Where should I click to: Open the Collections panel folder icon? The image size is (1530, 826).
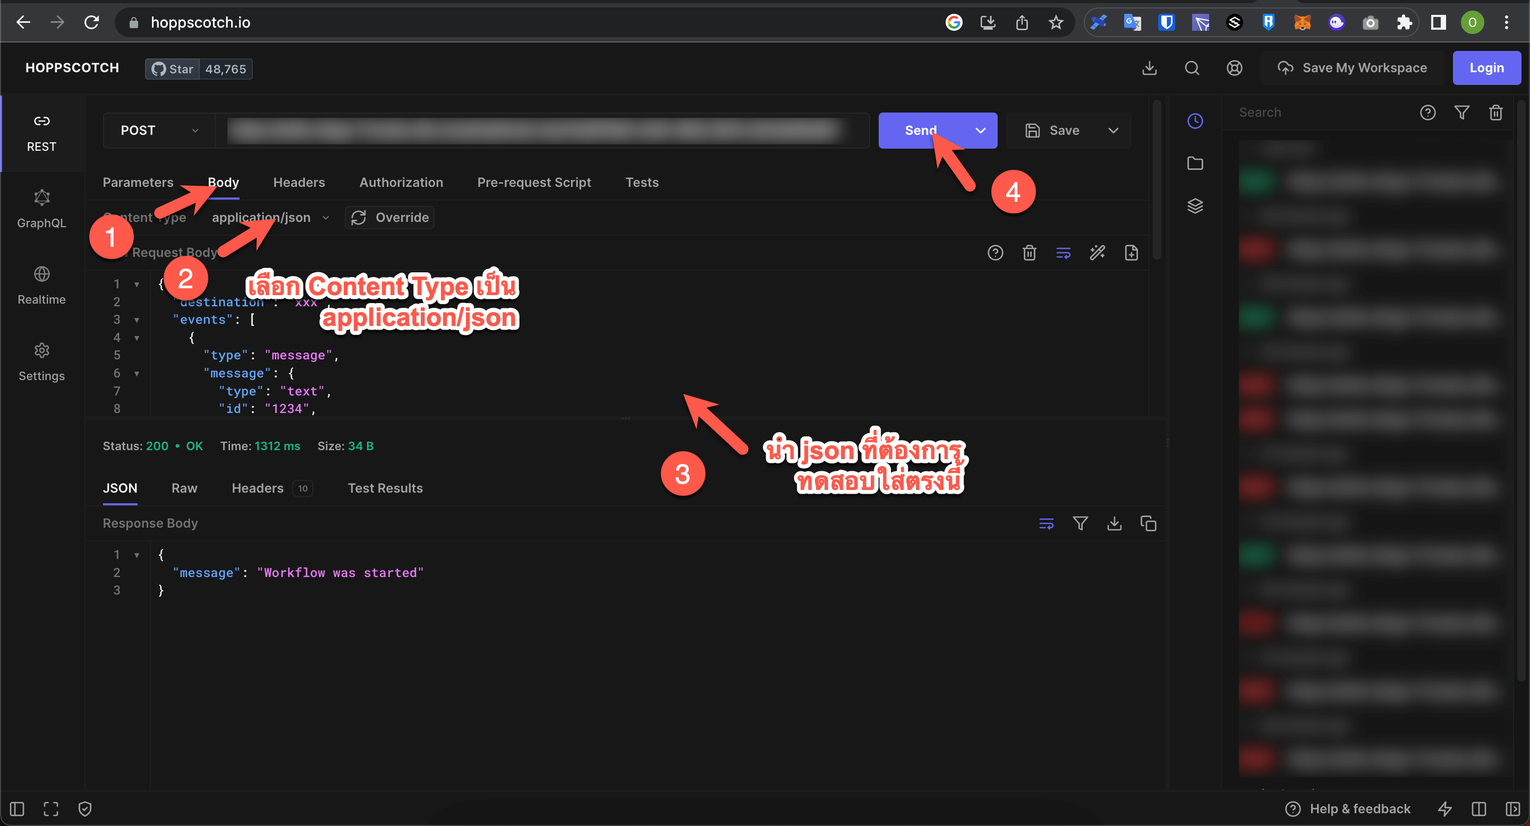coord(1195,163)
